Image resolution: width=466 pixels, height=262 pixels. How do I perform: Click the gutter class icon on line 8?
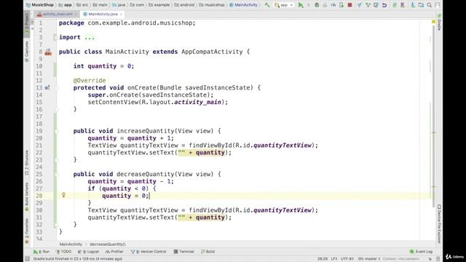click(48, 52)
